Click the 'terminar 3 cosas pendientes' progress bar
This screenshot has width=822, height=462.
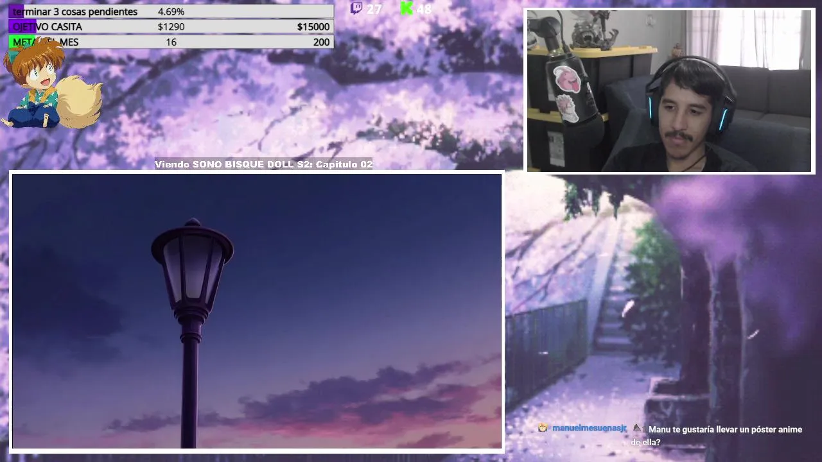(x=171, y=12)
